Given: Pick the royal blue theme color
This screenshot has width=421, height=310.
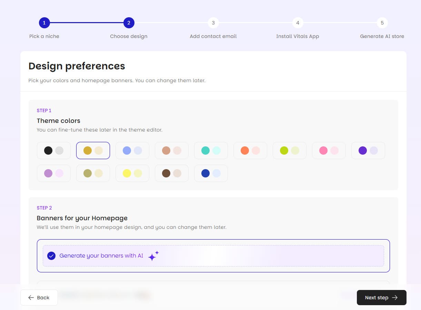Looking at the screenshot, I should tap(211, 173).
